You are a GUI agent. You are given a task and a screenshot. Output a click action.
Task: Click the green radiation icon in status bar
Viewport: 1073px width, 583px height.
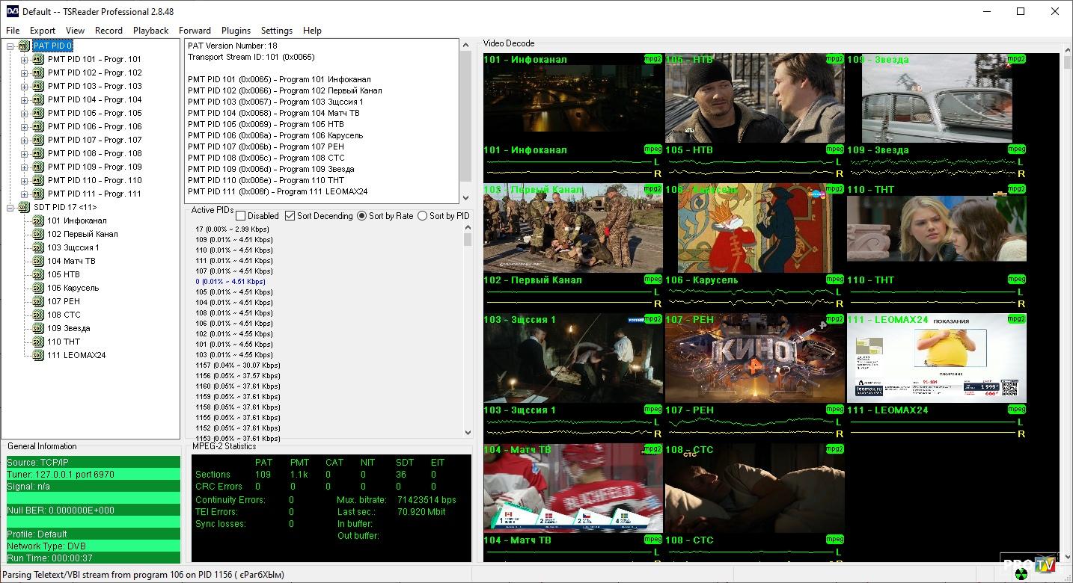click(x=1021, y=575)
